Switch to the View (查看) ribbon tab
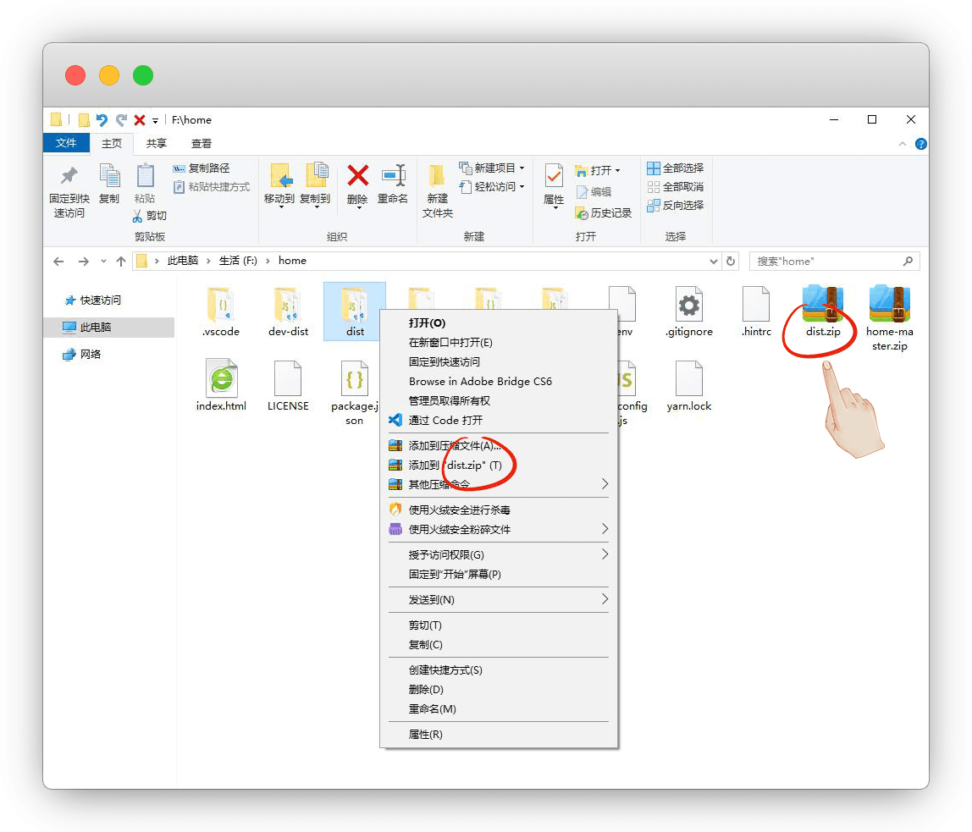Viewport: 972px width, 832px height. tap(202, 143)
